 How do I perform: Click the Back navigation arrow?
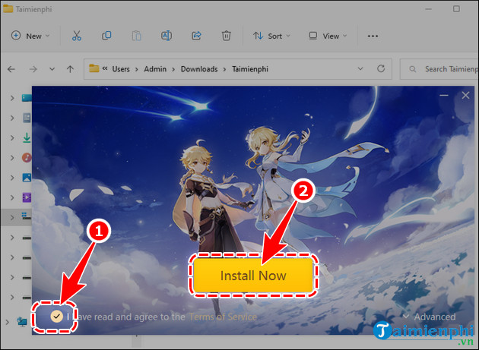11,69
